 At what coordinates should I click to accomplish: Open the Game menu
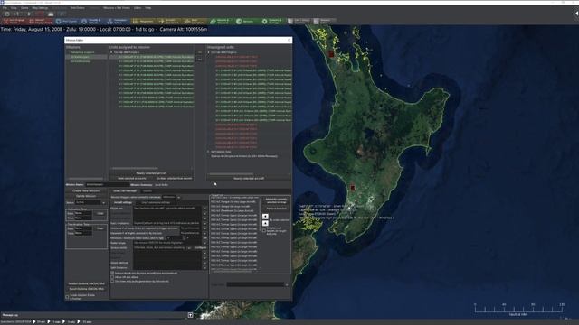[24, 8]
